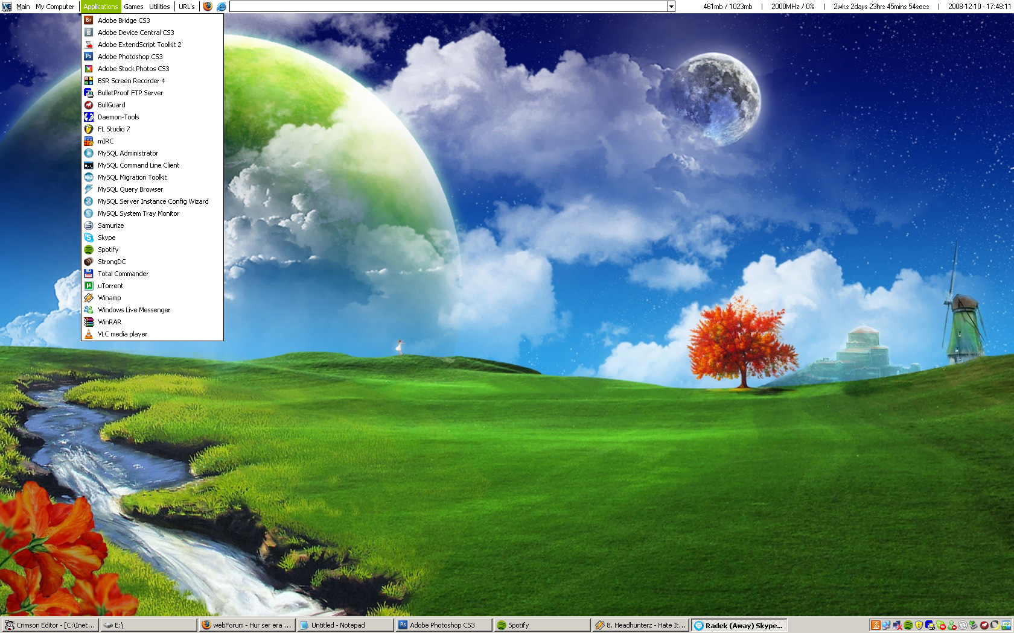Open Adobe Device Central CS3 menu entry
1014x633 pixels.
coord(153,33)
